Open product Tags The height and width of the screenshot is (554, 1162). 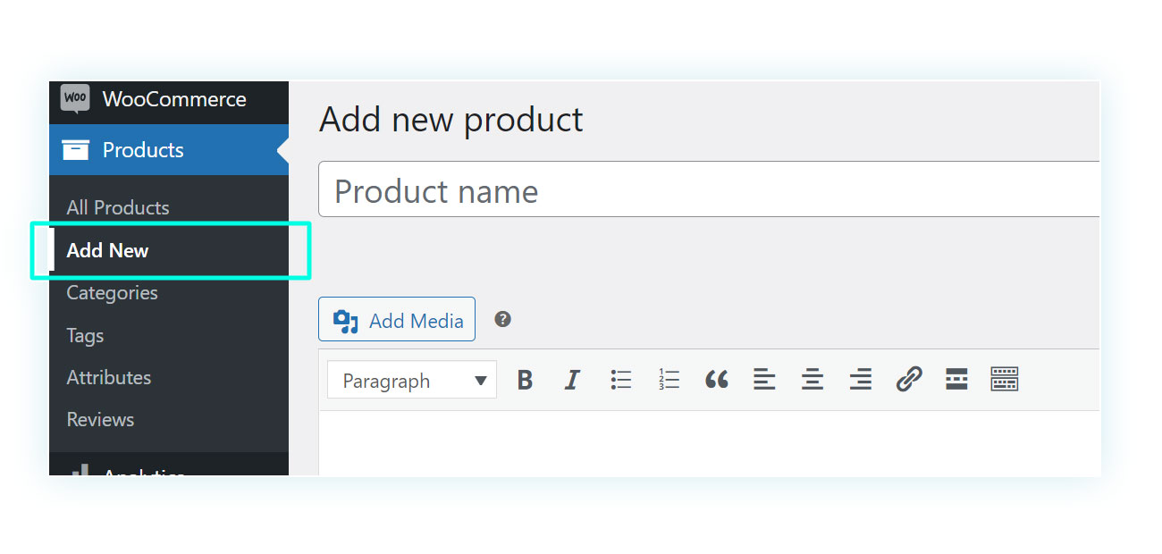(x=85, y=336)
